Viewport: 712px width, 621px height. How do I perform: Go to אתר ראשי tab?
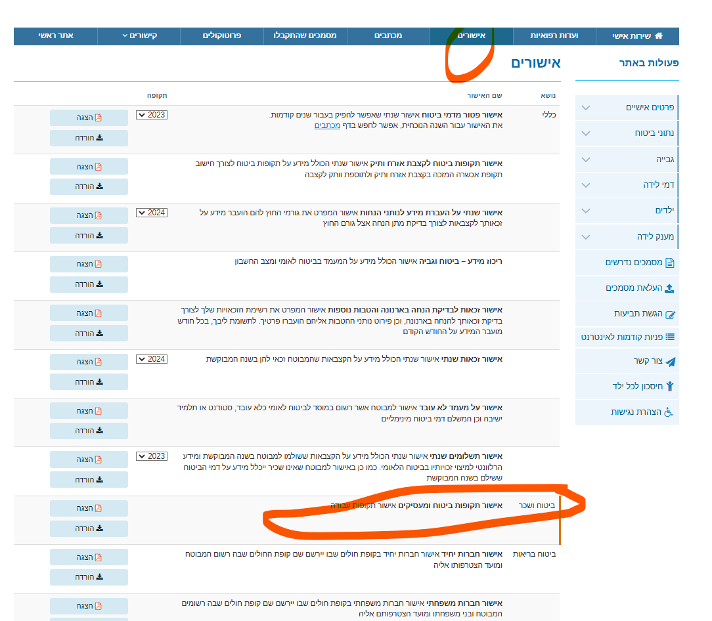click(55, 36)
